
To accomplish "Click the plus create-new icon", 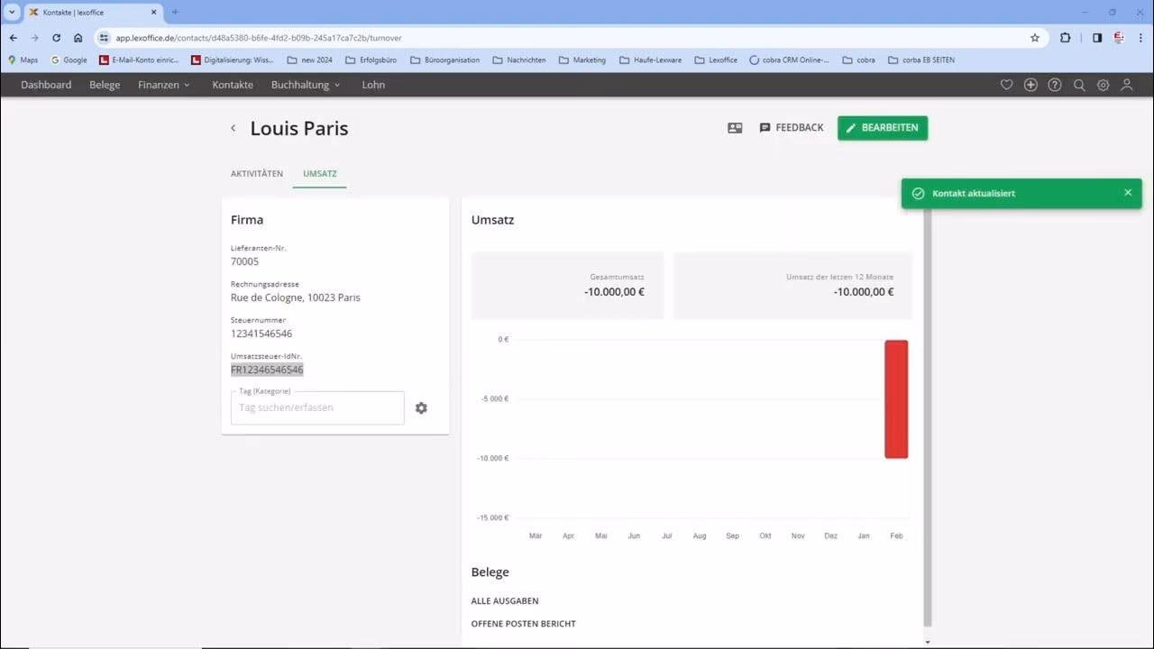I will 1030,85.
